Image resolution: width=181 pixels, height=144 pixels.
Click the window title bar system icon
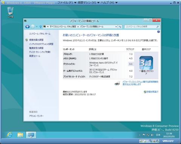26,21
